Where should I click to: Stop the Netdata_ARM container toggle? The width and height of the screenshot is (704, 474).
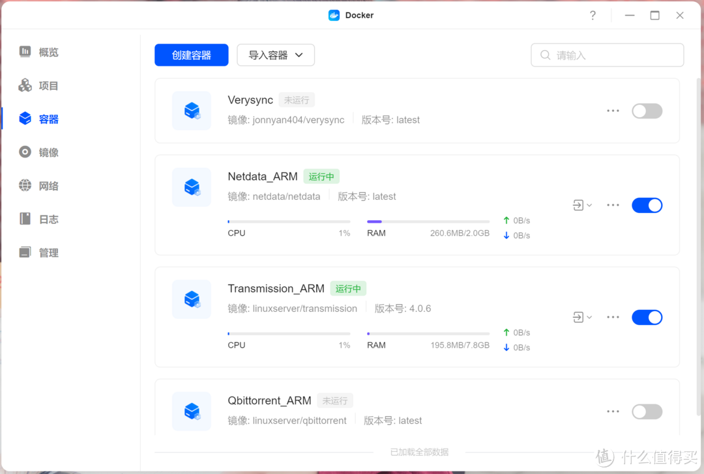[x=647, y=204]
